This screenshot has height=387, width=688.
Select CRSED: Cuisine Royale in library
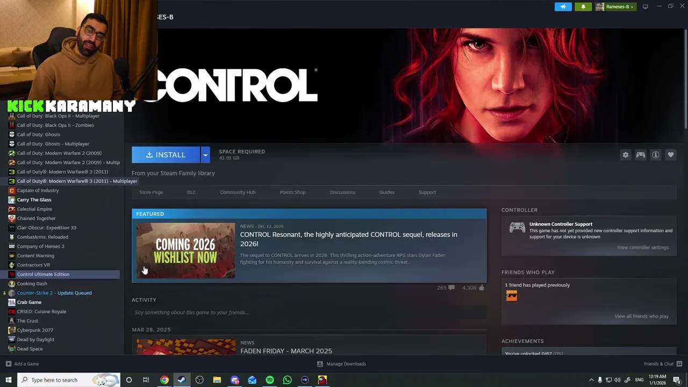coord(41,311)
